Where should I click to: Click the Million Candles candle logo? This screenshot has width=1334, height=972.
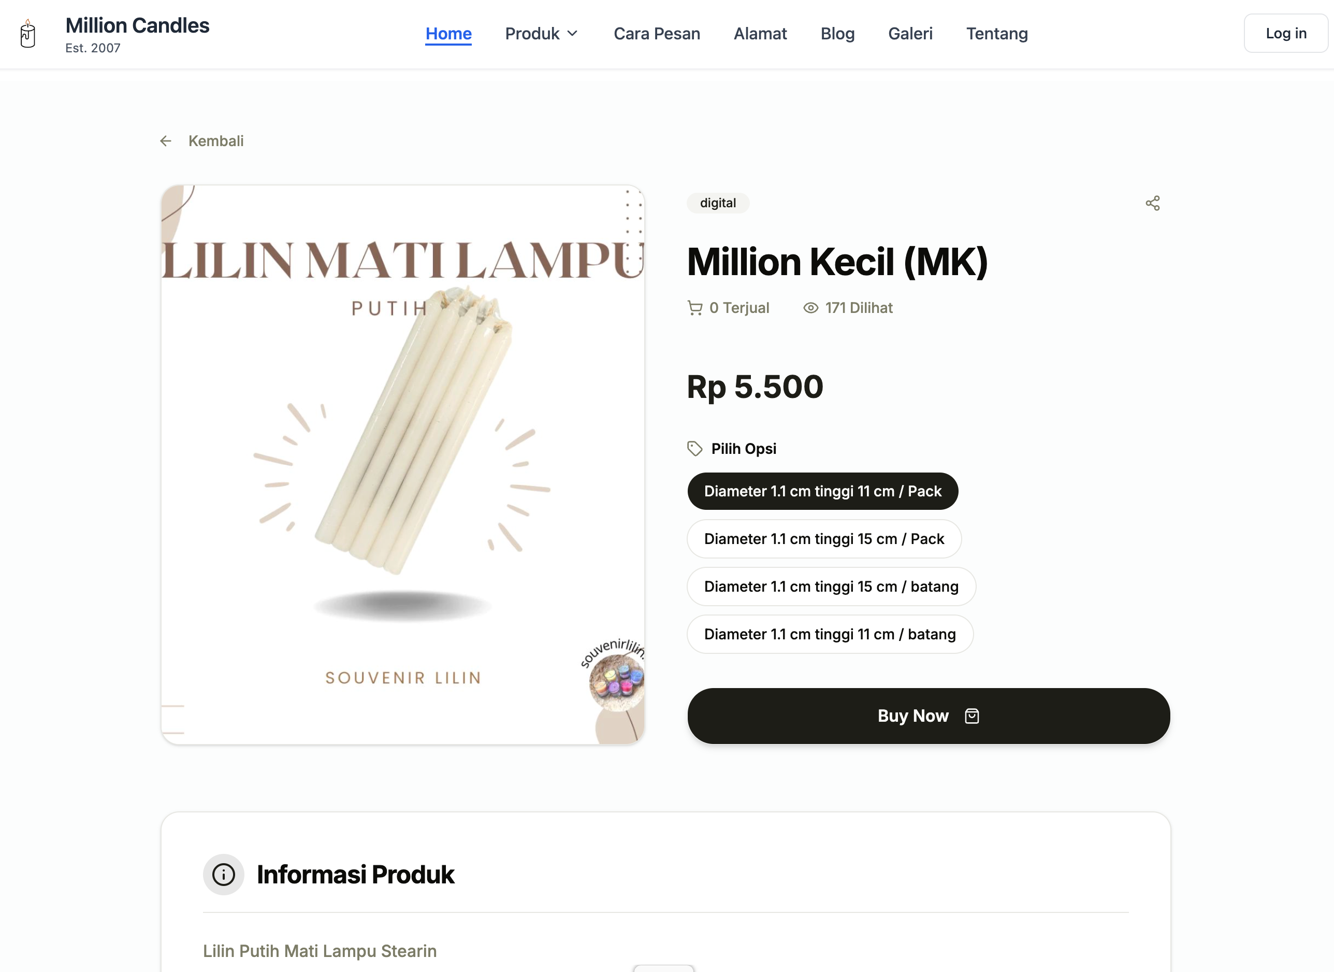click(x=27, y=34)
